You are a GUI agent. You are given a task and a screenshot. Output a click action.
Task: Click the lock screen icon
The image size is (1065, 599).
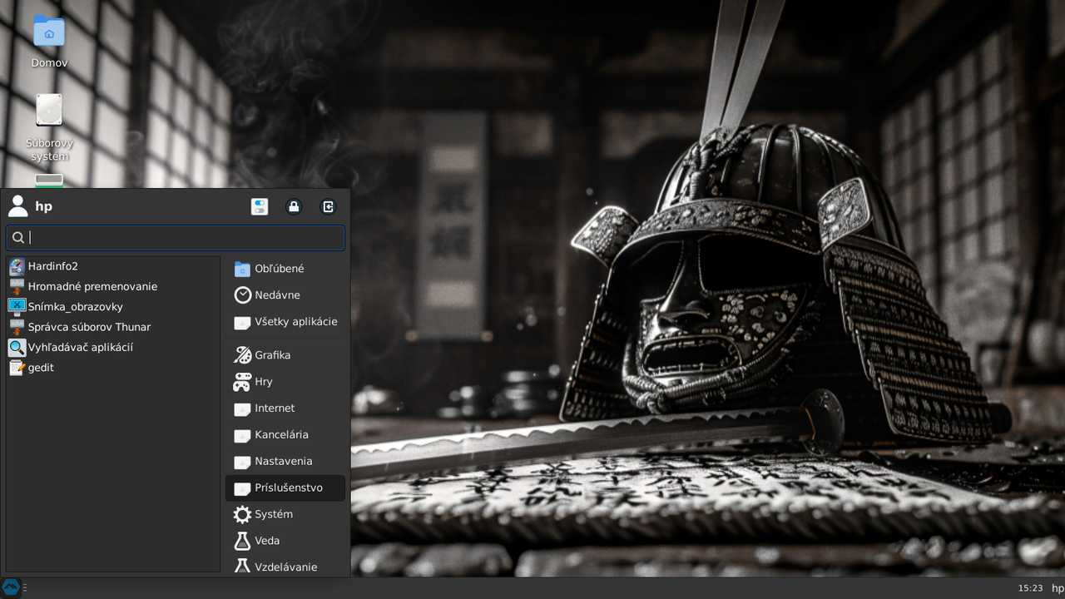(x=294, y=206)
